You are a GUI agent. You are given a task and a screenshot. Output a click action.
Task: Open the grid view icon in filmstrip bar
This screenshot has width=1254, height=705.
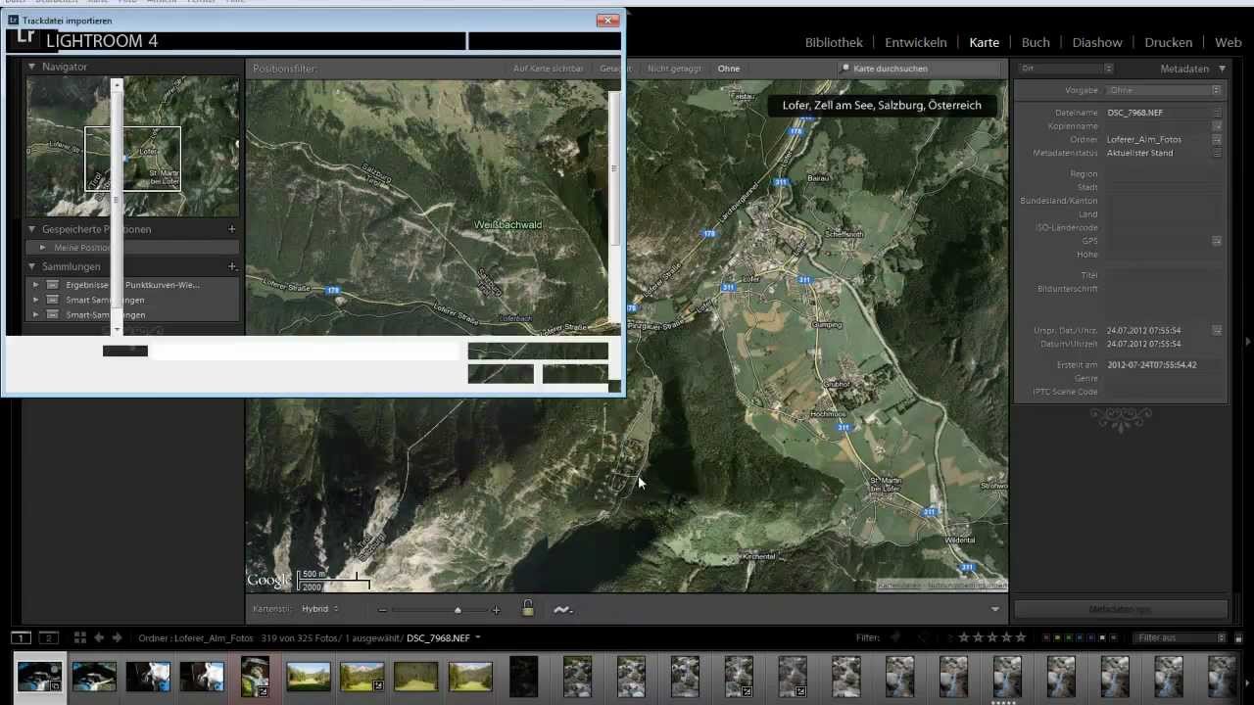point(80,637)
